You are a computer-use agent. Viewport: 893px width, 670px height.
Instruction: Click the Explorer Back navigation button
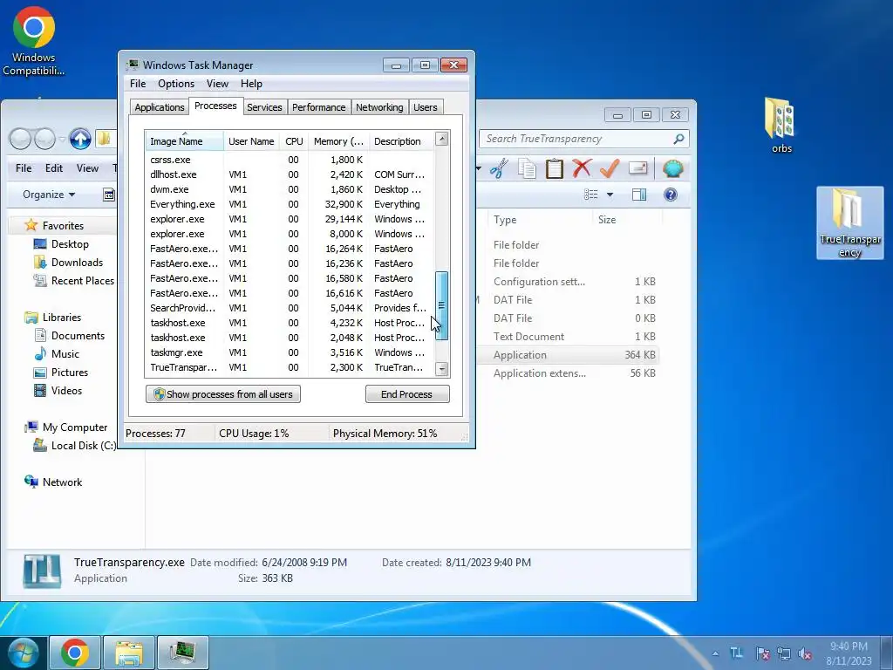[21, 139]
